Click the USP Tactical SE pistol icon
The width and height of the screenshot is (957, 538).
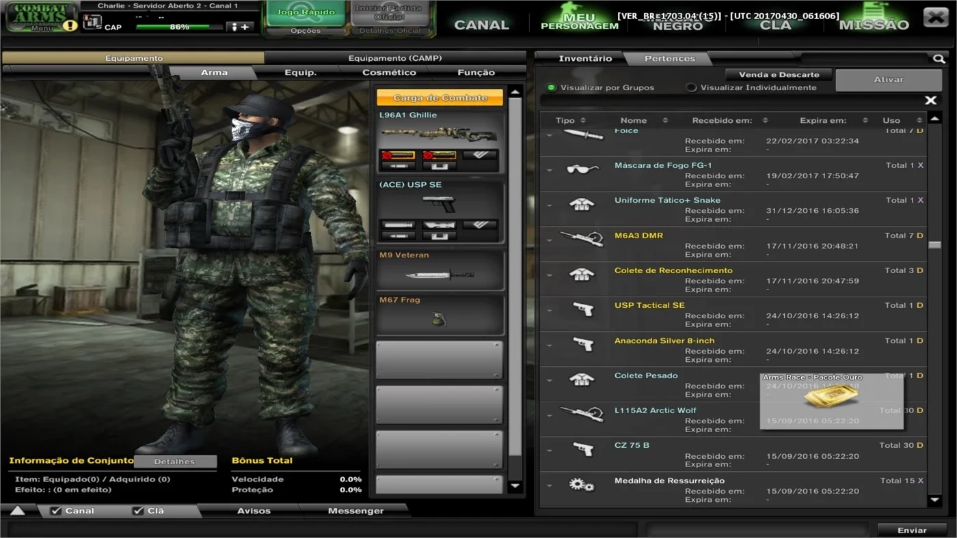coord(582,309)
